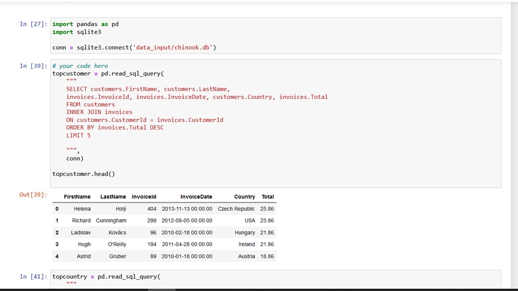Click the 'Hungary' country cell

[245, 233]
